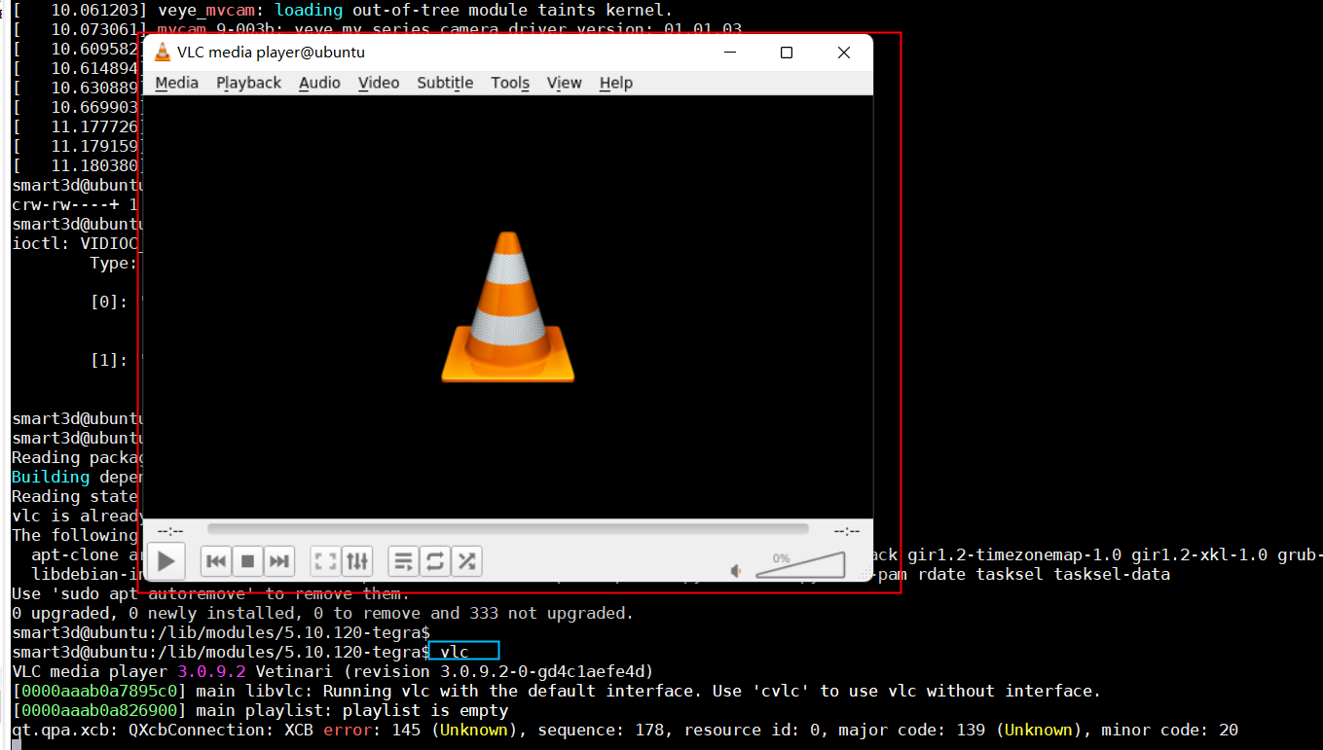Click the elapsed time label

tap(170, 531)
